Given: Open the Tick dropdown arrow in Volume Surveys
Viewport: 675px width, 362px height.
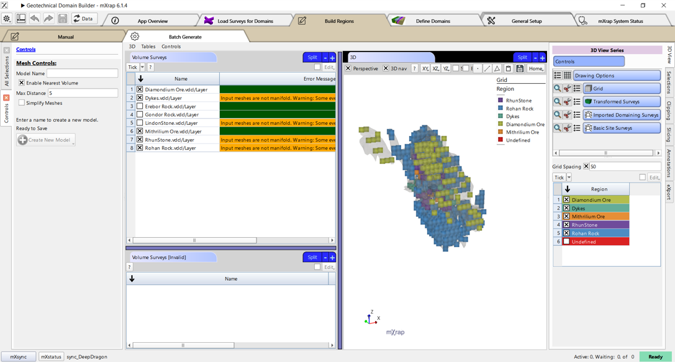Looking at the screenshot, I should click(x=142, y=67).
